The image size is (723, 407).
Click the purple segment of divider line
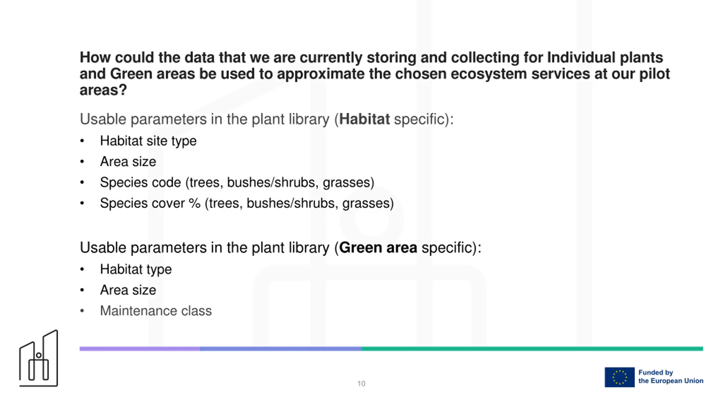[140, 349]
